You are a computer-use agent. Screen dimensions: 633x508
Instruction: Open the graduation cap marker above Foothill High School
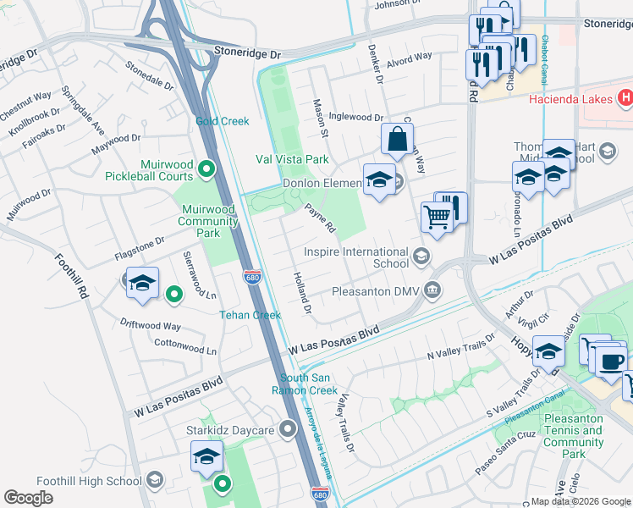click(206, 457)
